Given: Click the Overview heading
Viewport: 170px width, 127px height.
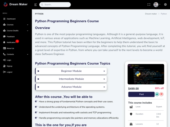Looking at the screenshot, I should coord(42,28).
